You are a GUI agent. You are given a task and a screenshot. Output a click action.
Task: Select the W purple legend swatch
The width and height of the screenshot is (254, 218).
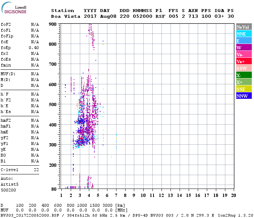244,48
